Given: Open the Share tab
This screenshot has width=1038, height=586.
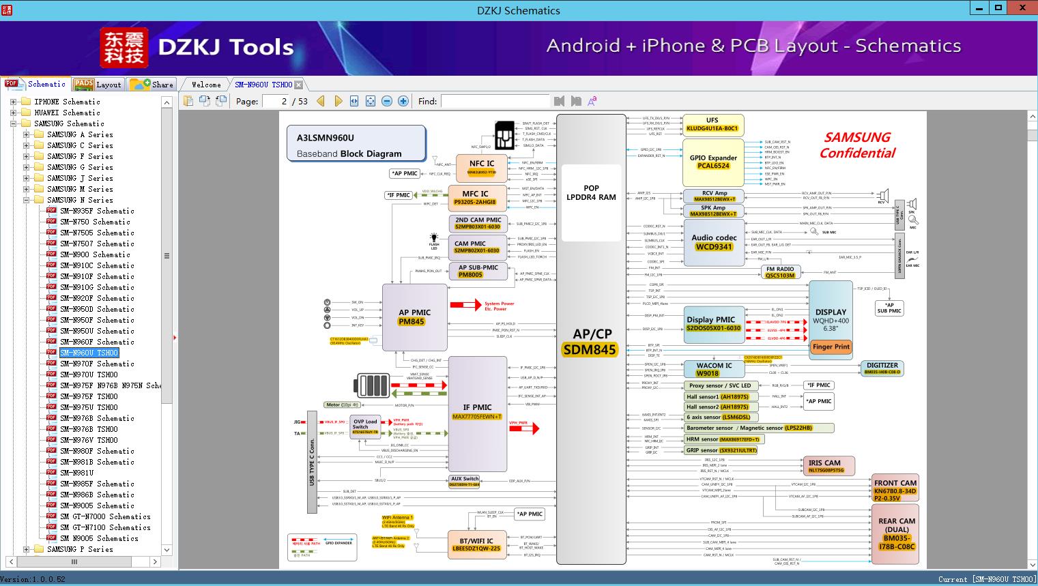Looking at the screenshot, I should tap(152, 85).
